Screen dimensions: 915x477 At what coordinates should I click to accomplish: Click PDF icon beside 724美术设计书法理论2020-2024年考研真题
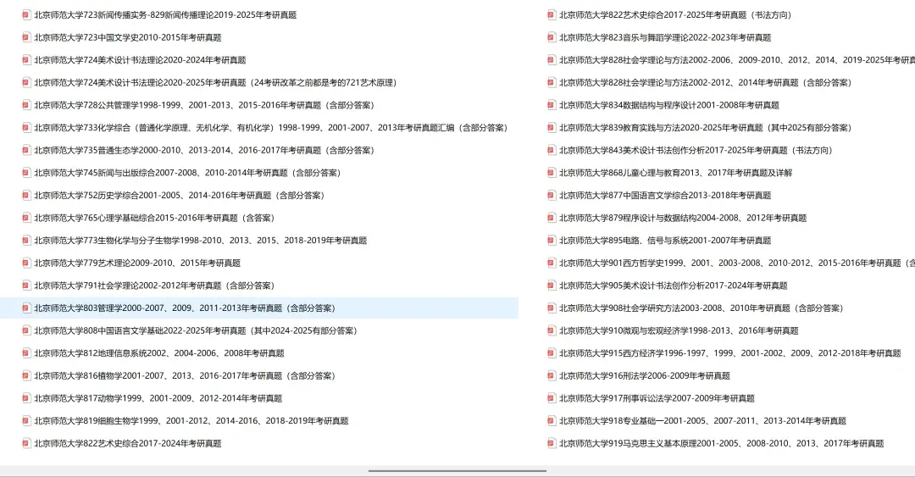click(26, 59)
